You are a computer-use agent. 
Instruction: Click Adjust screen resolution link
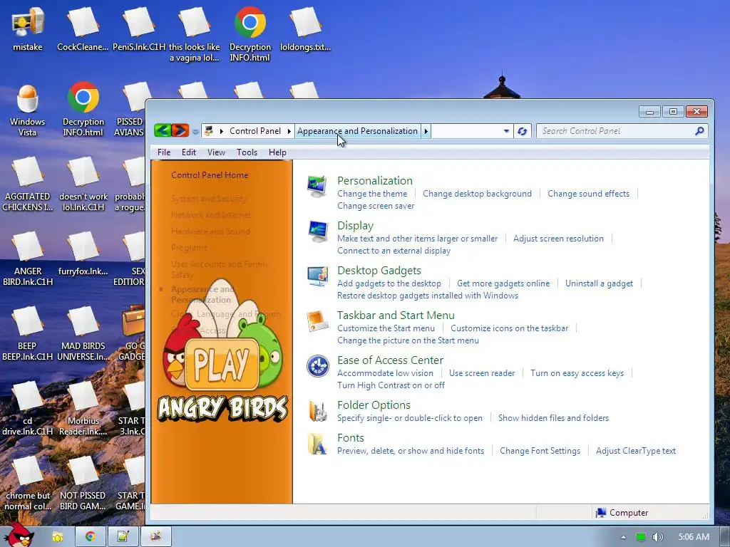click(x=558, y=239)
